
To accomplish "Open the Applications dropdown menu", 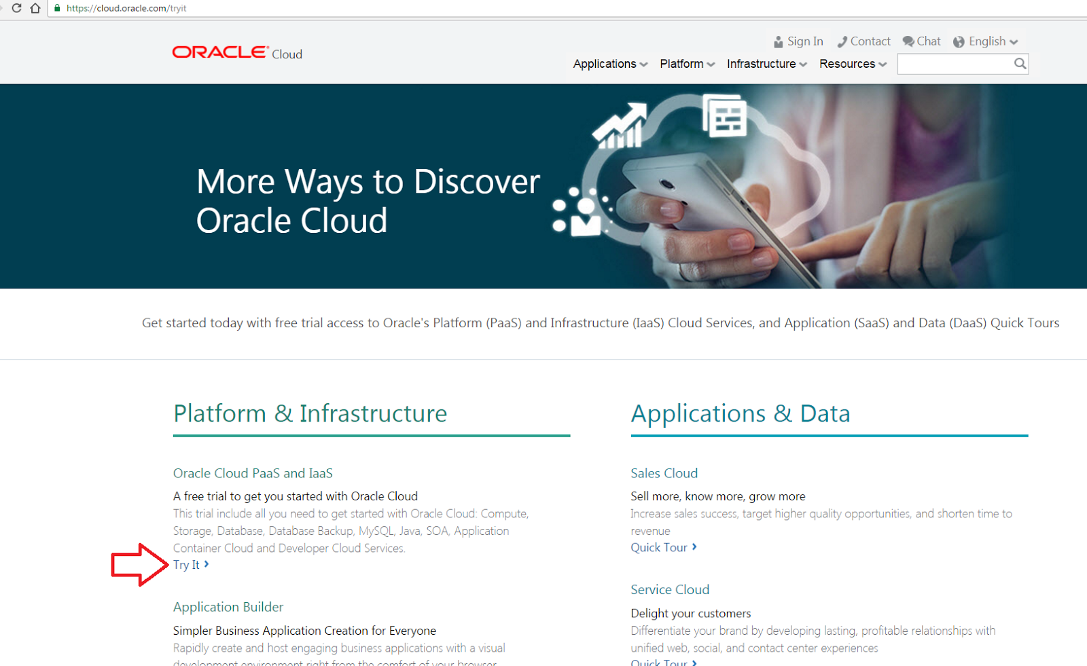I will [x=610, y=64].
